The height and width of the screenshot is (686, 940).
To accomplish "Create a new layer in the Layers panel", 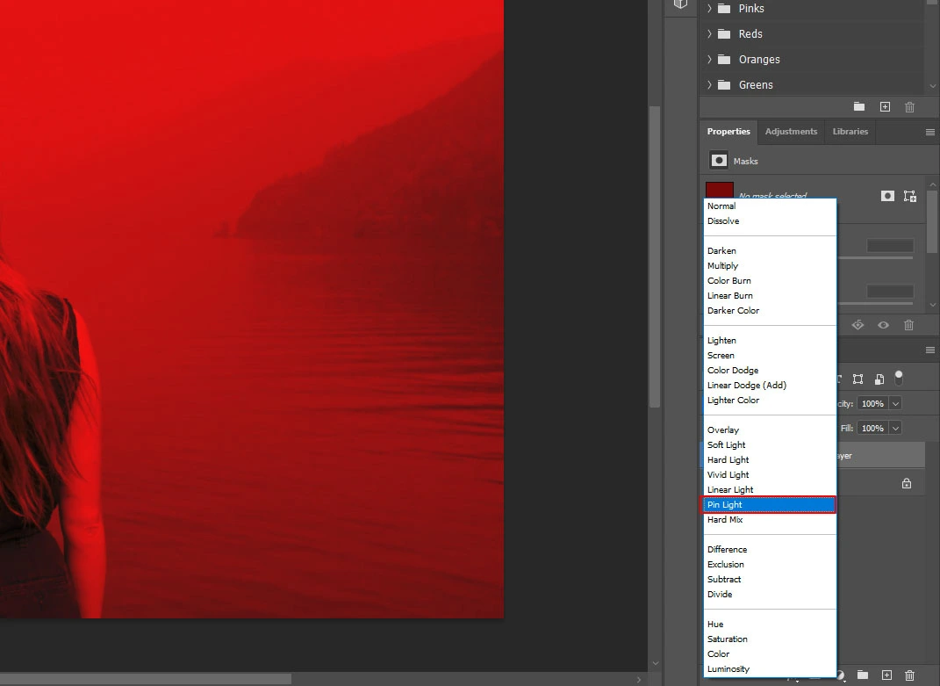I will tap(886, 675).
